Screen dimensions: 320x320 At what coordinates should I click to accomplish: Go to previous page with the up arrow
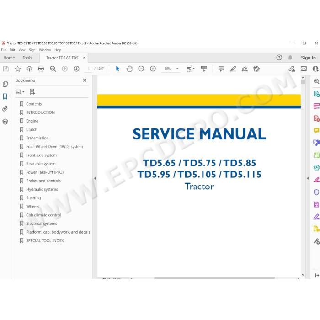tap(65, 69)
